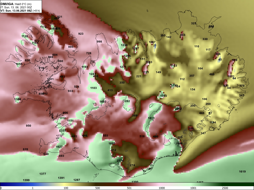The height and width of the screenshot is (190, 254).
Task: Select the map value 518
Action: click(x=142, y=136)
